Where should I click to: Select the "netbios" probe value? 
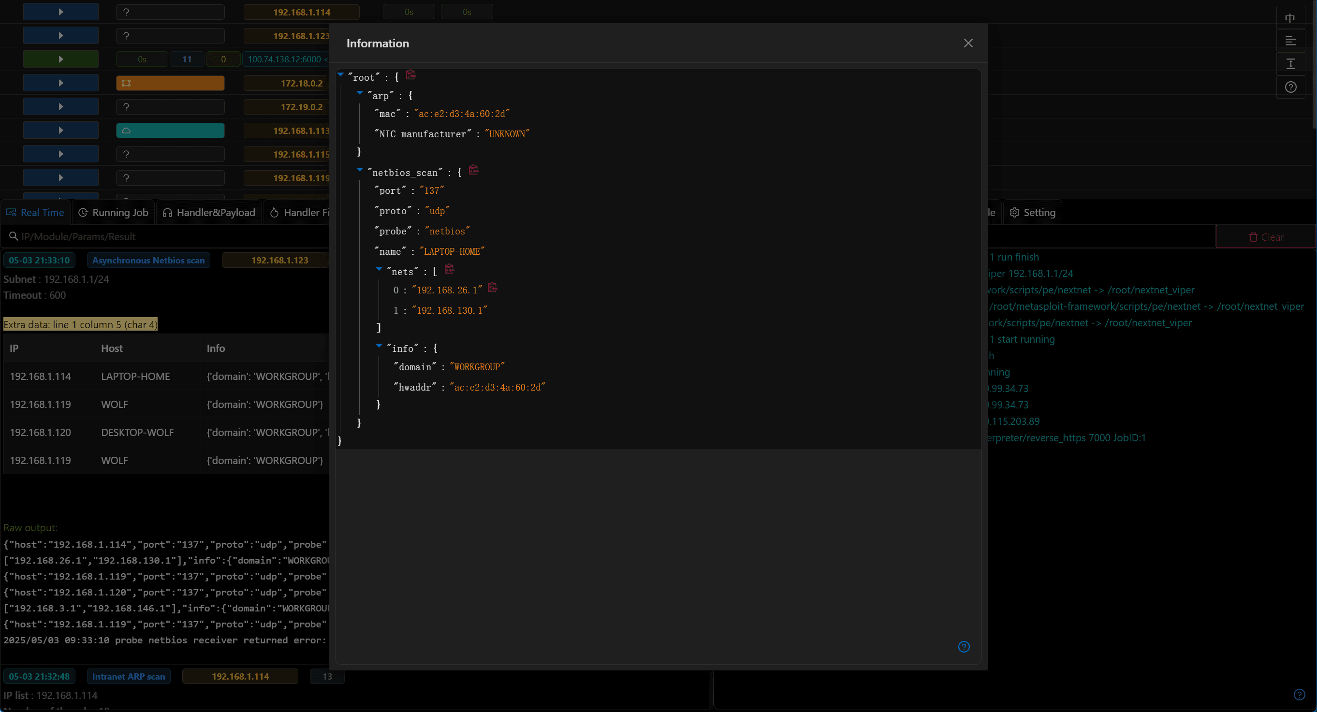coord(447,231)
